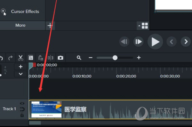
Task: Add a new track with plus button
Action: [21, 67]
